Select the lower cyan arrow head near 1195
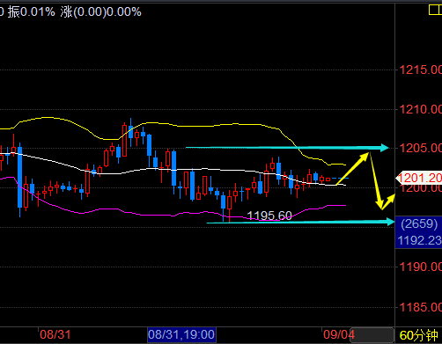 [x=391, y=222]
